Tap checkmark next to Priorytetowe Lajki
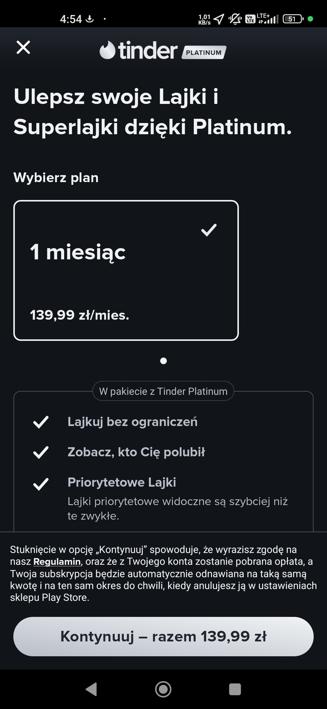 point(41,484)
